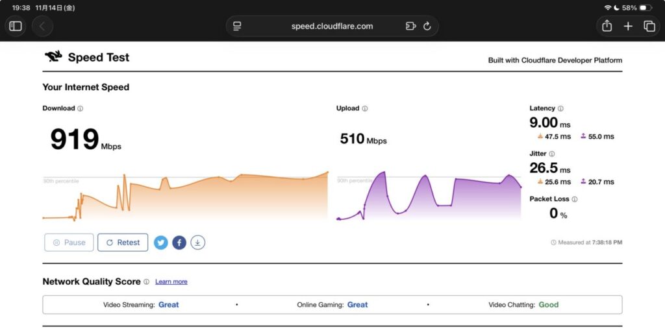Open a new tab with plus icon
665x336 pixels.
[628, 26]
